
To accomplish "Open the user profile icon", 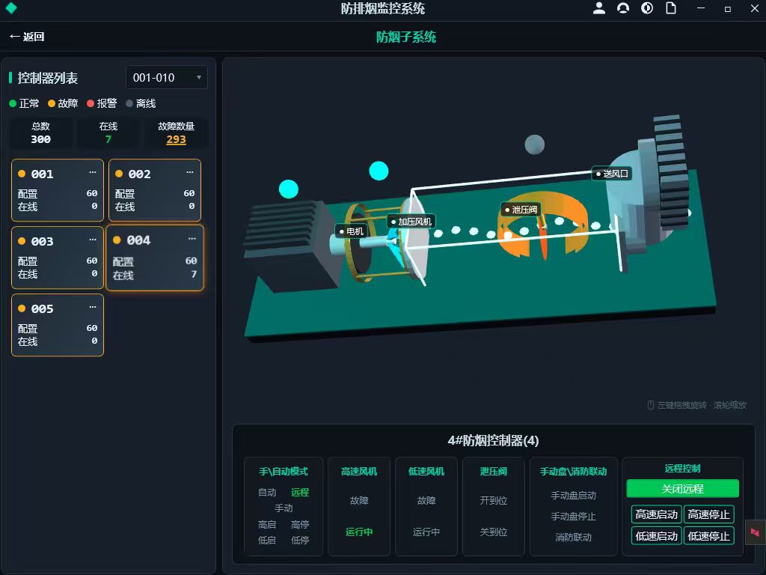I will [599, 8].
